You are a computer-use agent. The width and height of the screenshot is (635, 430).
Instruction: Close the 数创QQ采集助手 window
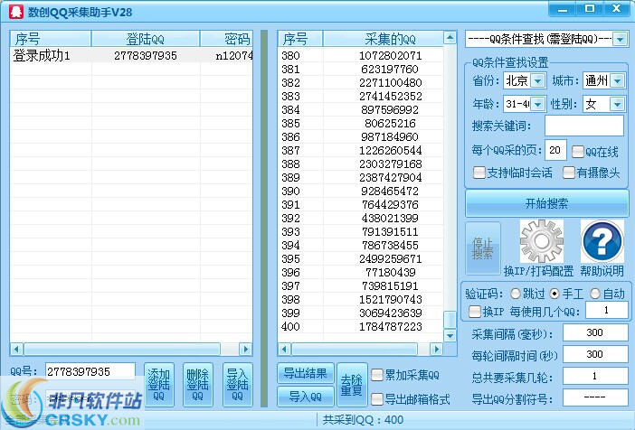tap(617, 9)
